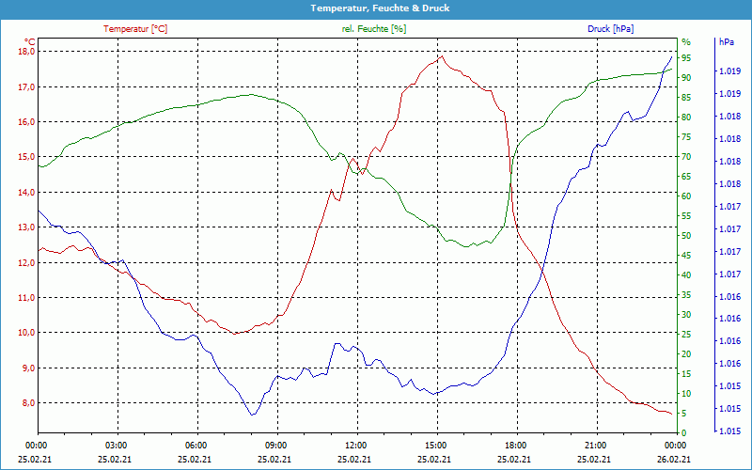Click the 30 humidity axis tick

(686, 315)
